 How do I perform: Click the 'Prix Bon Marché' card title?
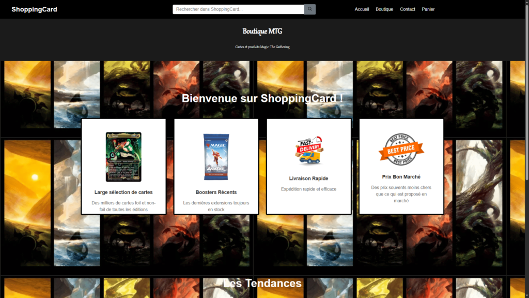[x=401, y=177]
